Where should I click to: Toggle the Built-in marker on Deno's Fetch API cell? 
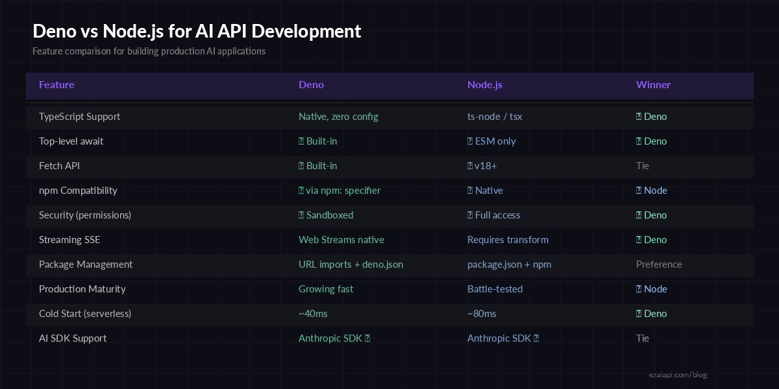pos(301,165)
